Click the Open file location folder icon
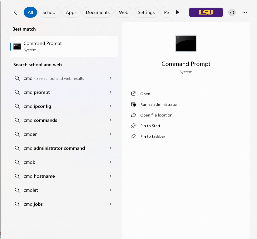 pyautogui.click(x=133, y=115)
